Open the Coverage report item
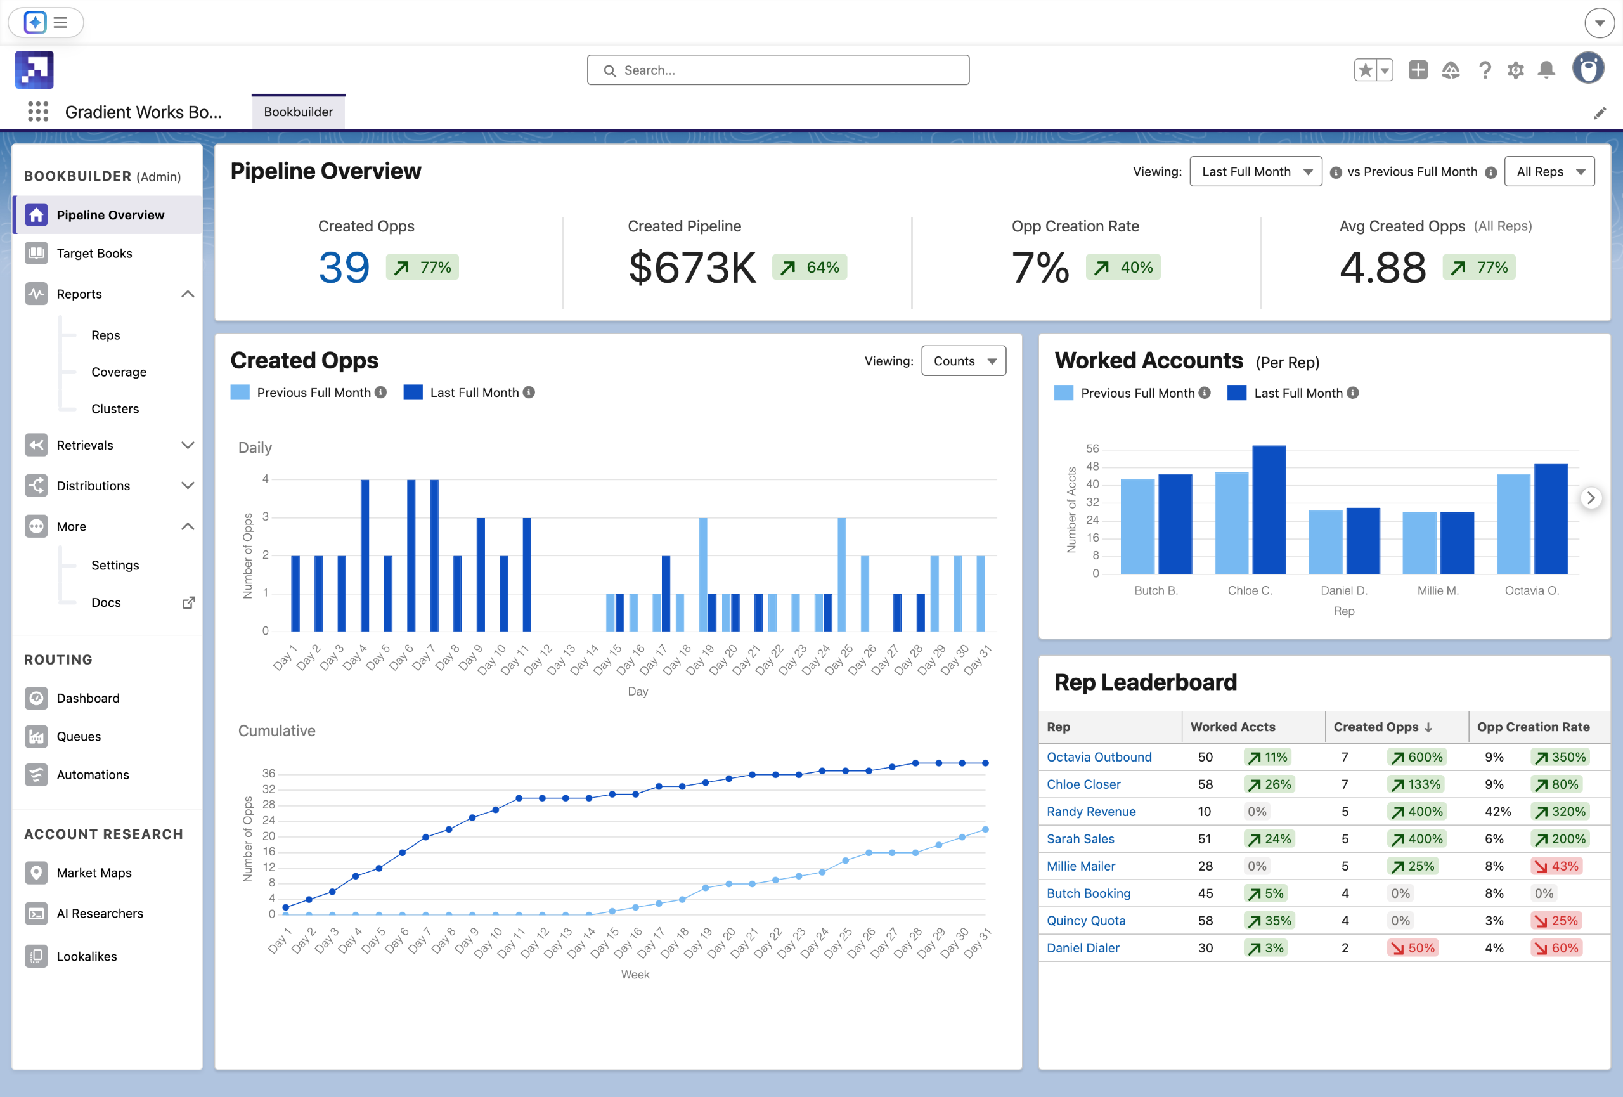This screenshot has width=1623, height=1097. coord(119,372)
